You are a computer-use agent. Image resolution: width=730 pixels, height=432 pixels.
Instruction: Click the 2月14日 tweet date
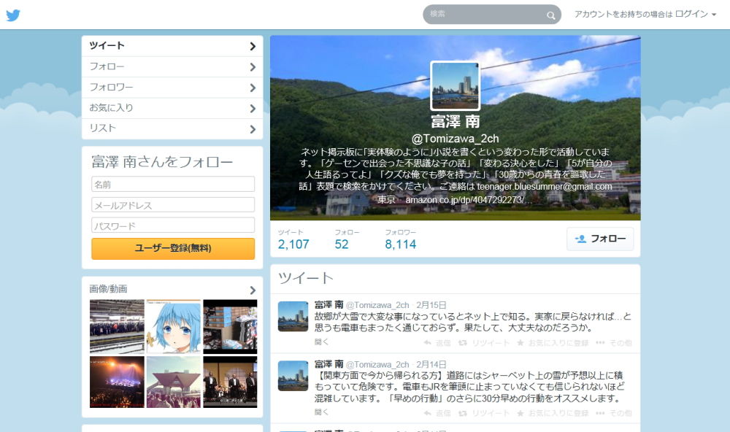click(x=431, y=365)
